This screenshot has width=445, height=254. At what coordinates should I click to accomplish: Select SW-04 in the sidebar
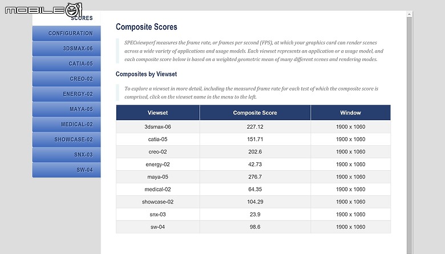coord(66,170)
